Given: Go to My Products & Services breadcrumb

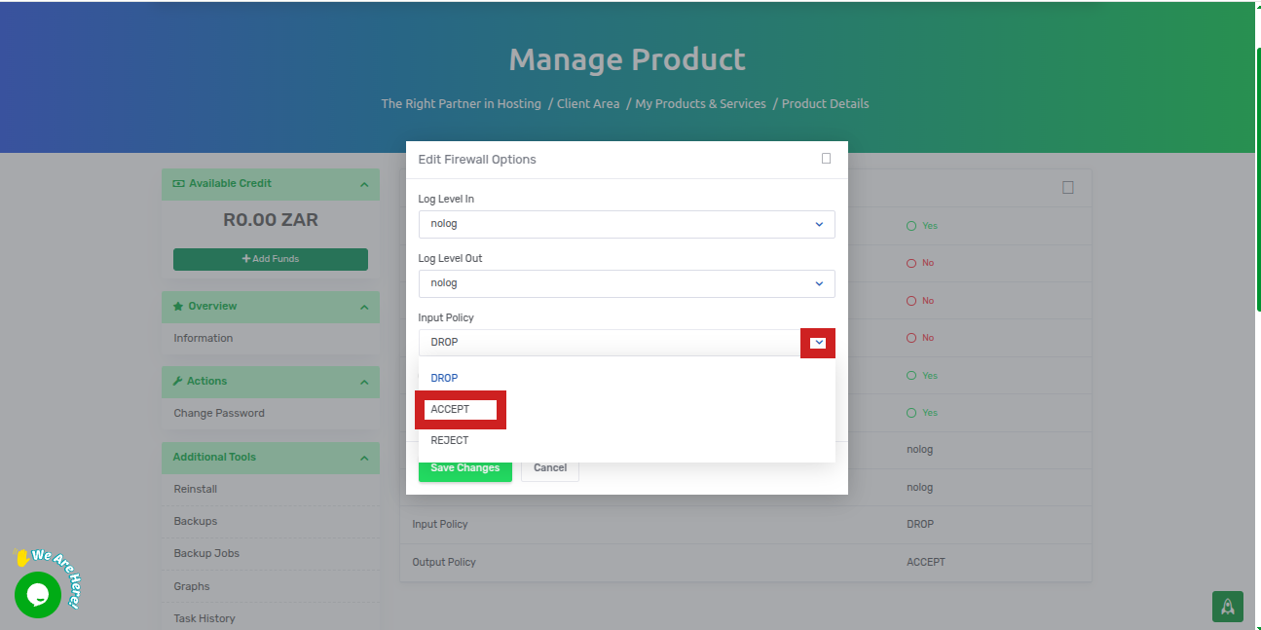Looking at the screenshot, I should point(700,103).
